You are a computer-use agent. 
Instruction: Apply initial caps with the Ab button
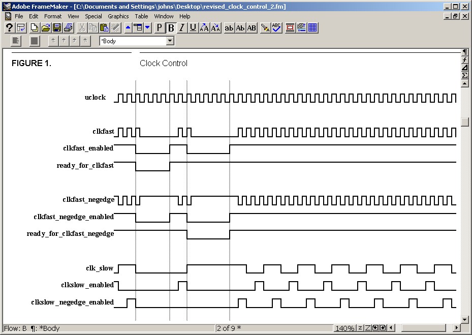point(240,28)
